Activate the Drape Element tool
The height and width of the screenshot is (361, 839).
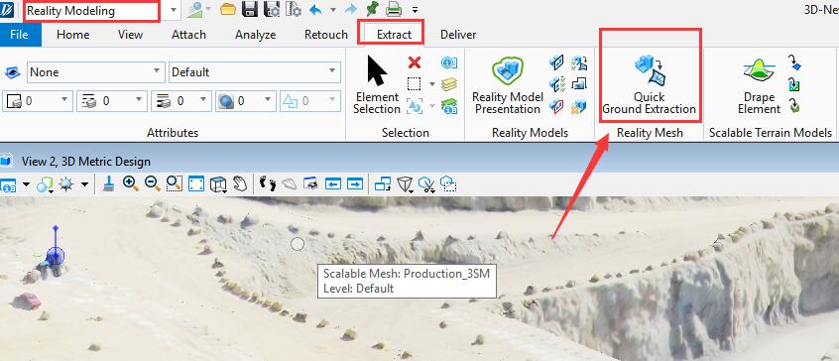pyautogui.click(x=759, y=84)
